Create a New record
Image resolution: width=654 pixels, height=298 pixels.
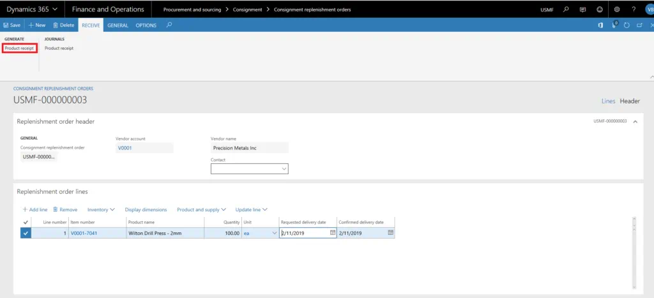pos(37,25)
